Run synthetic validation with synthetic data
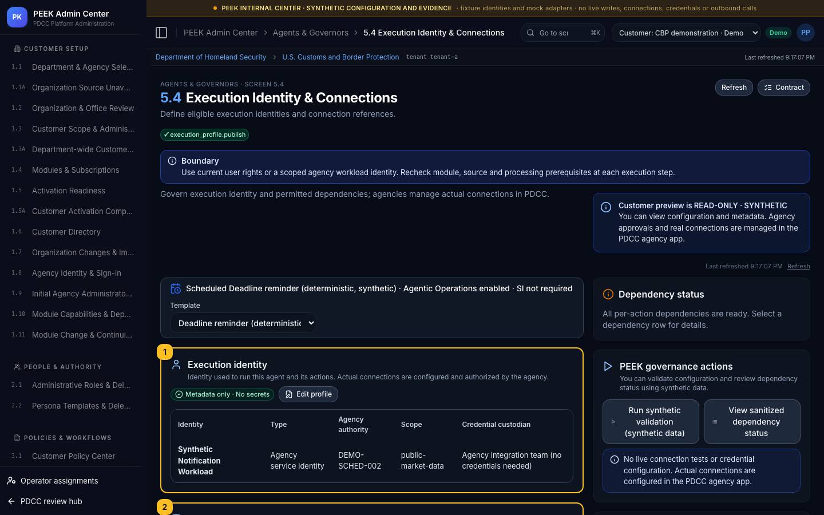The width and height of the screenshot is (824, 515). tap(651, 422)
